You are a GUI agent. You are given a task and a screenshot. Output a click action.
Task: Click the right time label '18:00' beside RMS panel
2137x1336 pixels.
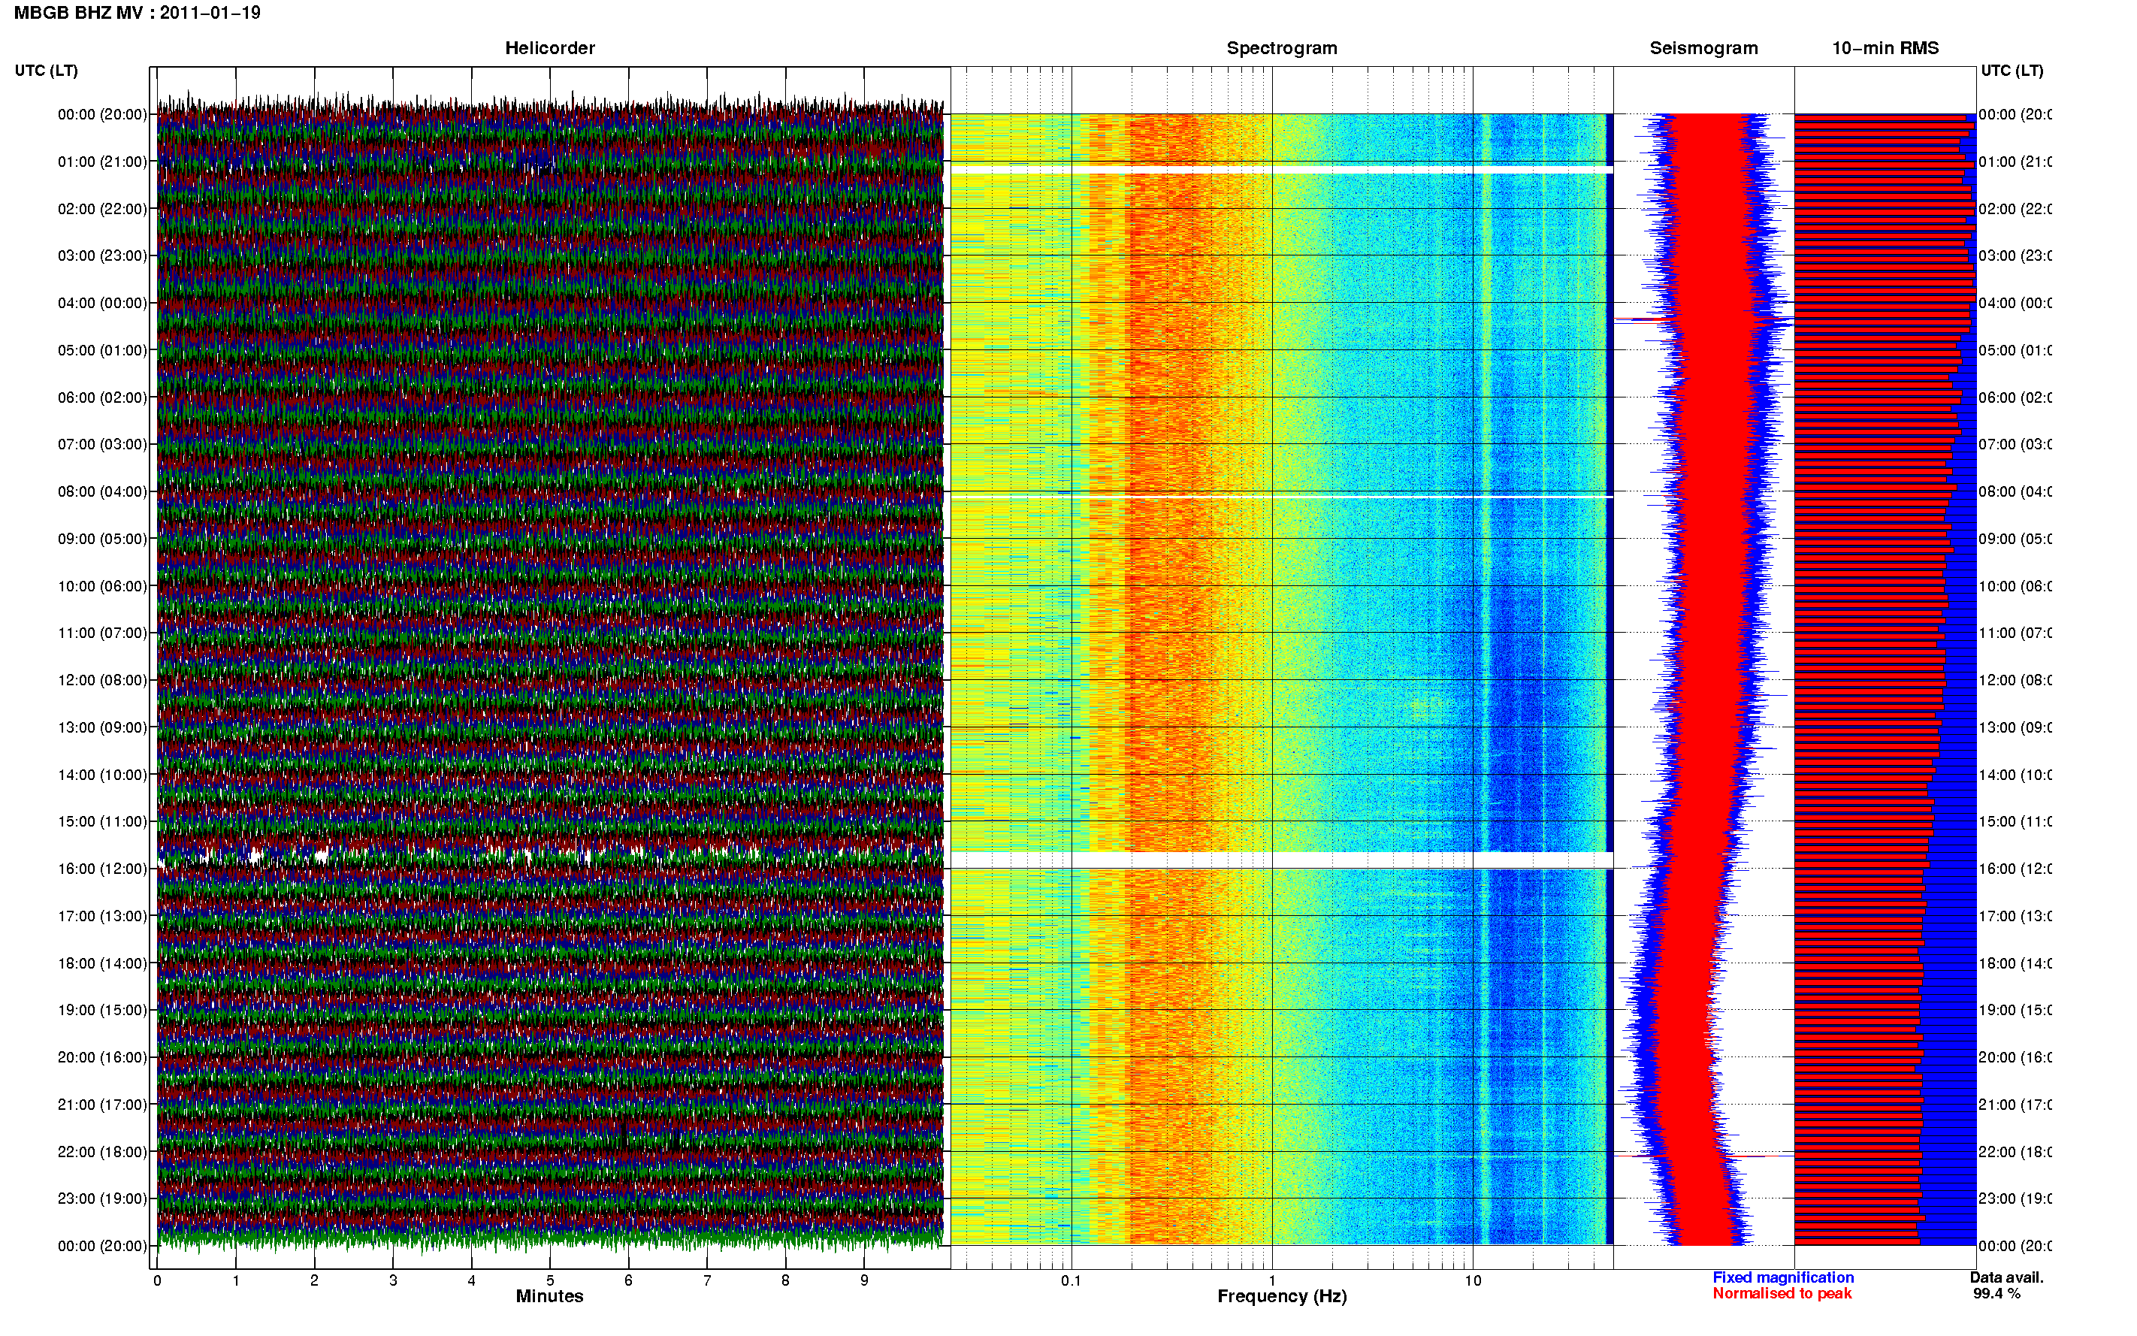tap(2015, 963)
